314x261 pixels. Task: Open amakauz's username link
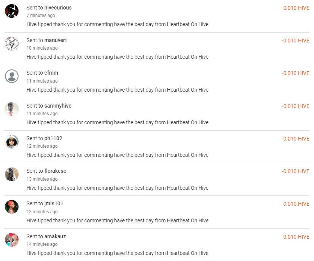pyautogui.click(x=55, y=236)
